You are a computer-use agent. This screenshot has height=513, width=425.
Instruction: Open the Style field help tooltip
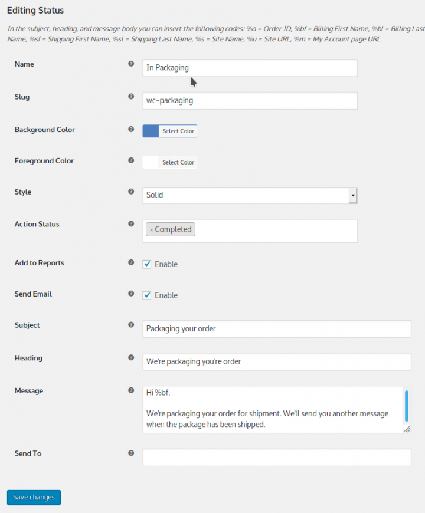(x=130, y=191)
